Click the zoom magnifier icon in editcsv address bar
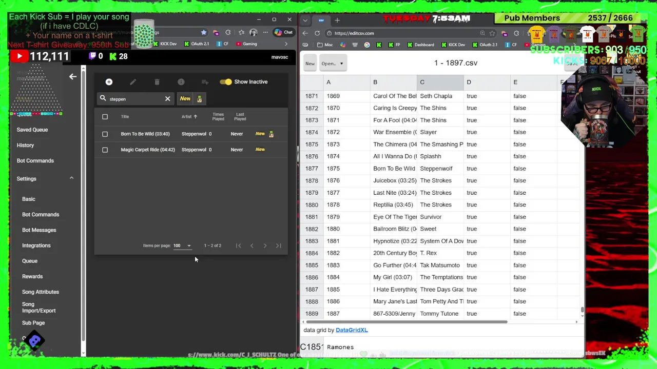The height and width of the screenshot is (369, 657). click(482, 33)
